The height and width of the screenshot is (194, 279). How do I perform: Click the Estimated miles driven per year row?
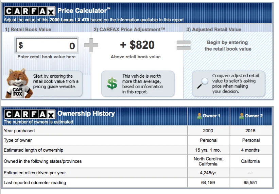137,173
